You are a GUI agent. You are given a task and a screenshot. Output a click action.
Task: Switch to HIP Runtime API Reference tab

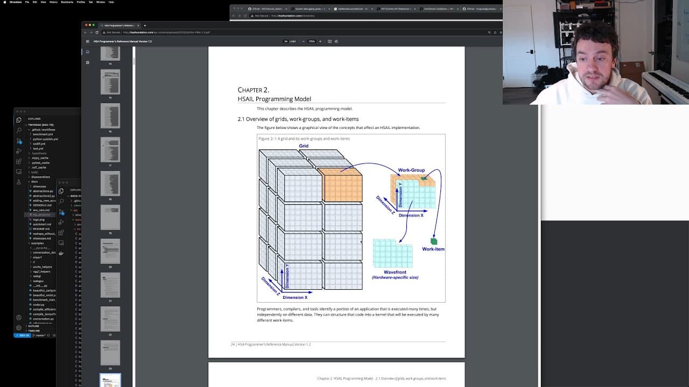click(395, 9)
